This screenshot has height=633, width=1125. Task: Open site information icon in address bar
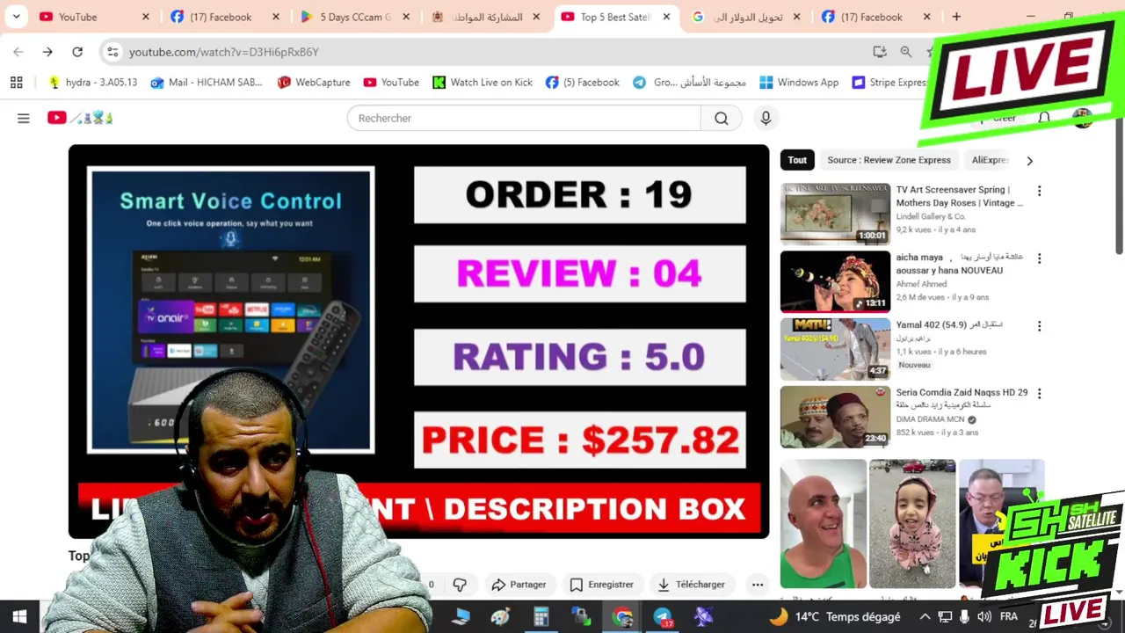[x=112, y=52]
